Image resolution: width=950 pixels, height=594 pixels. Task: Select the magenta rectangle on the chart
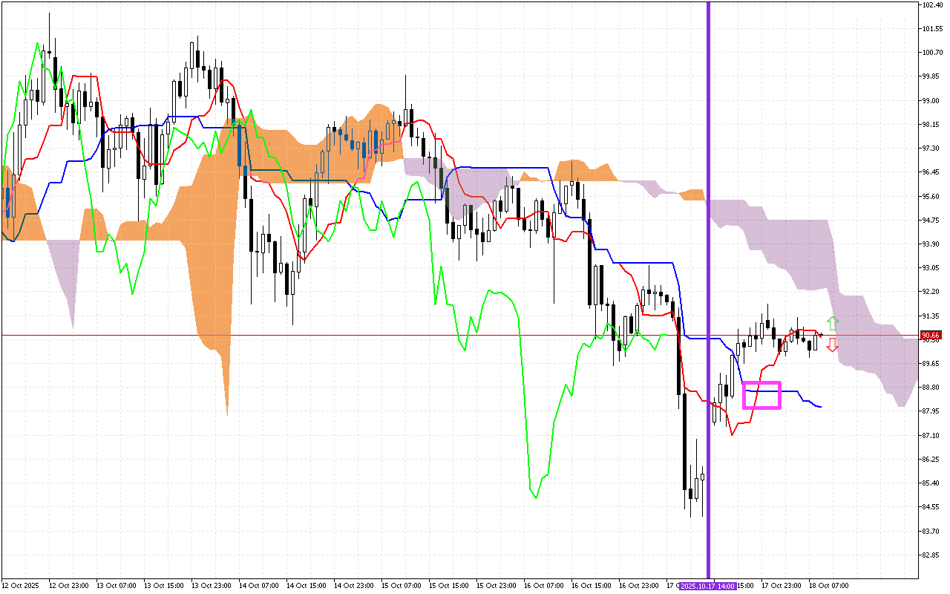point(761,395)
